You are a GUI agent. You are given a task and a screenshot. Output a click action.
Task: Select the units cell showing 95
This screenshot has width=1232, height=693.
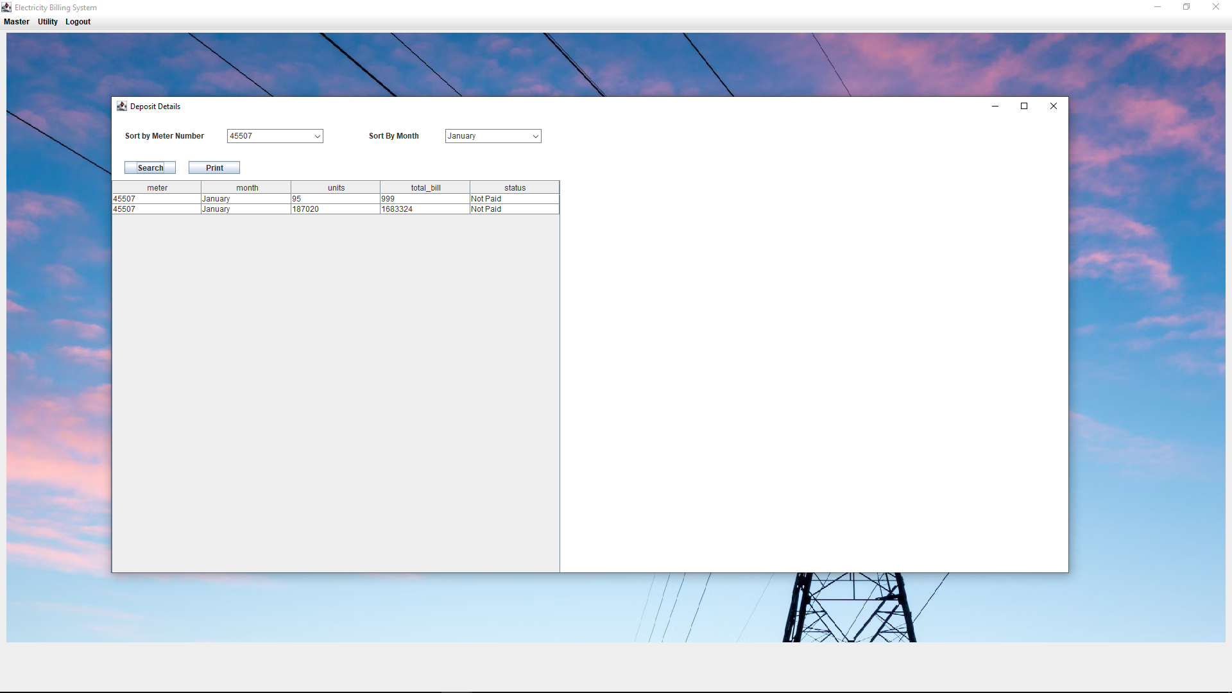[336, 199]
